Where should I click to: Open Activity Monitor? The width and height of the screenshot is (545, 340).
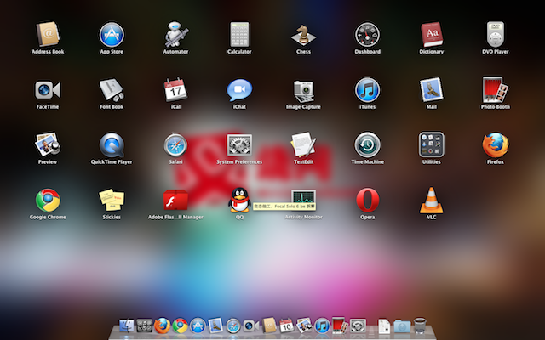pos(303,199)
